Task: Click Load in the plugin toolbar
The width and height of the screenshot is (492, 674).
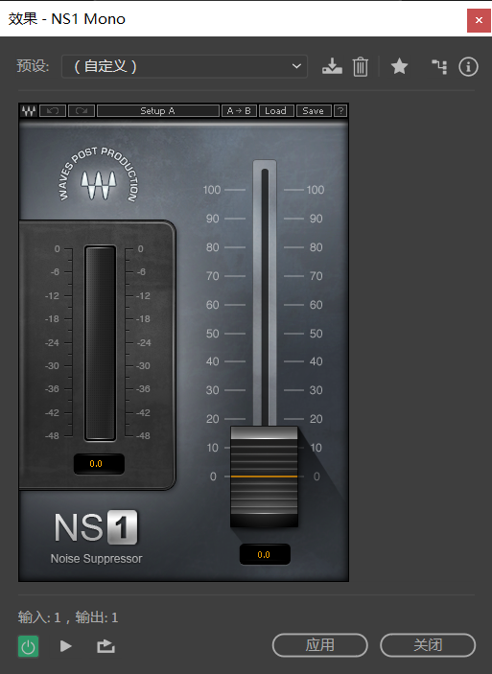Action: tap(276, 111)
